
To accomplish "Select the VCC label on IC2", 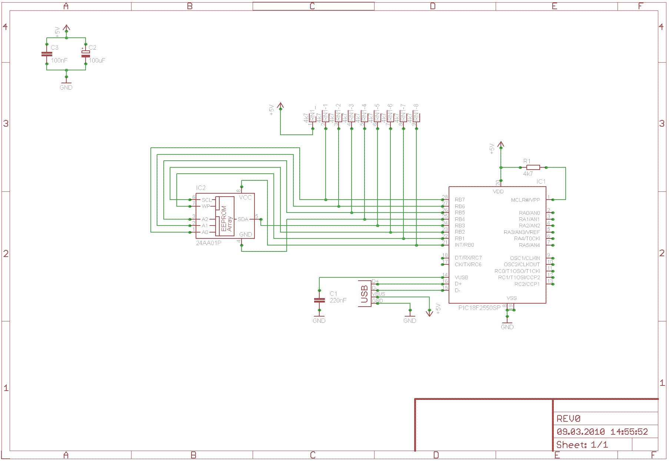I will (245, 197).
